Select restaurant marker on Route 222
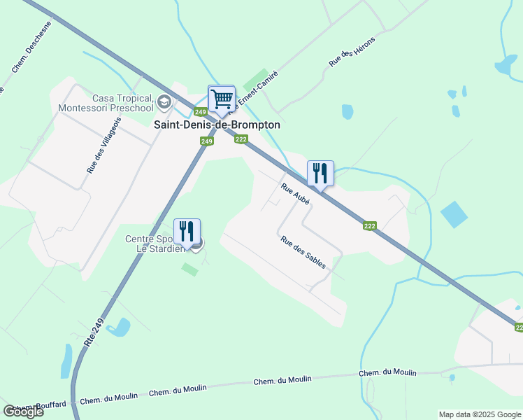The height and width of the screenshot is (420, 523). (x=320, y=174)
